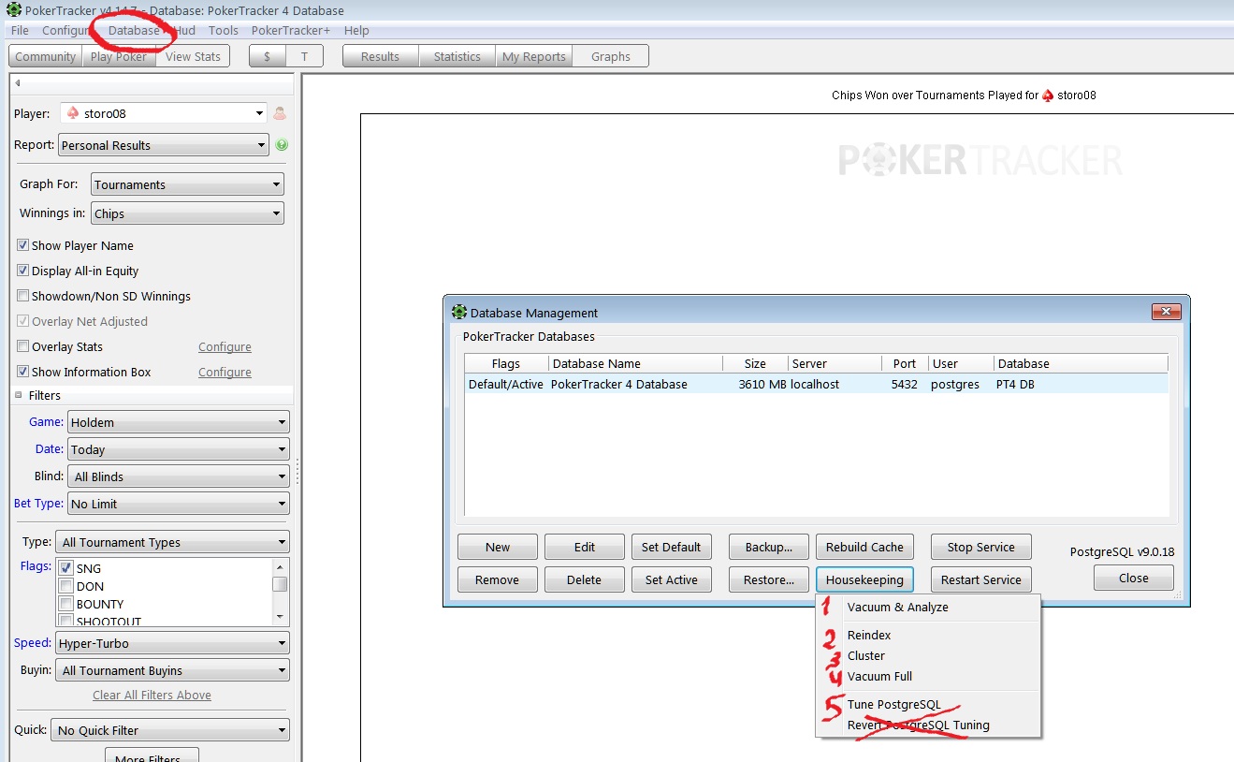Open the Quick filter dropdown
The image size is (1234, 762).
171,730
